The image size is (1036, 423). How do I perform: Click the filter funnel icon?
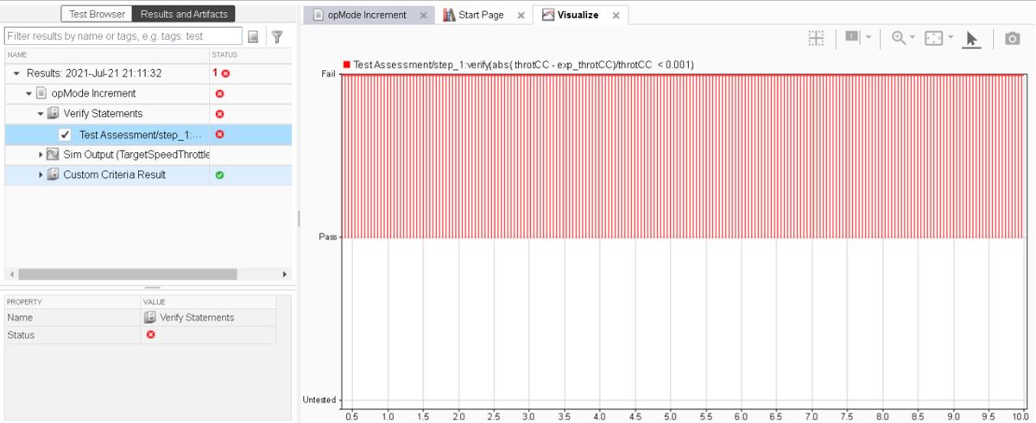click(277, 36)
